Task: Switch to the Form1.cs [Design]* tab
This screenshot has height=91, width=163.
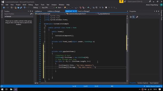Action: point(84,11)
